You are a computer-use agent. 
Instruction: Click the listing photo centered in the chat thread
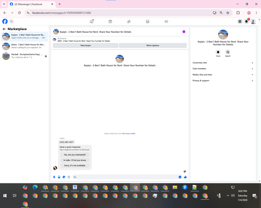[120, 59]
